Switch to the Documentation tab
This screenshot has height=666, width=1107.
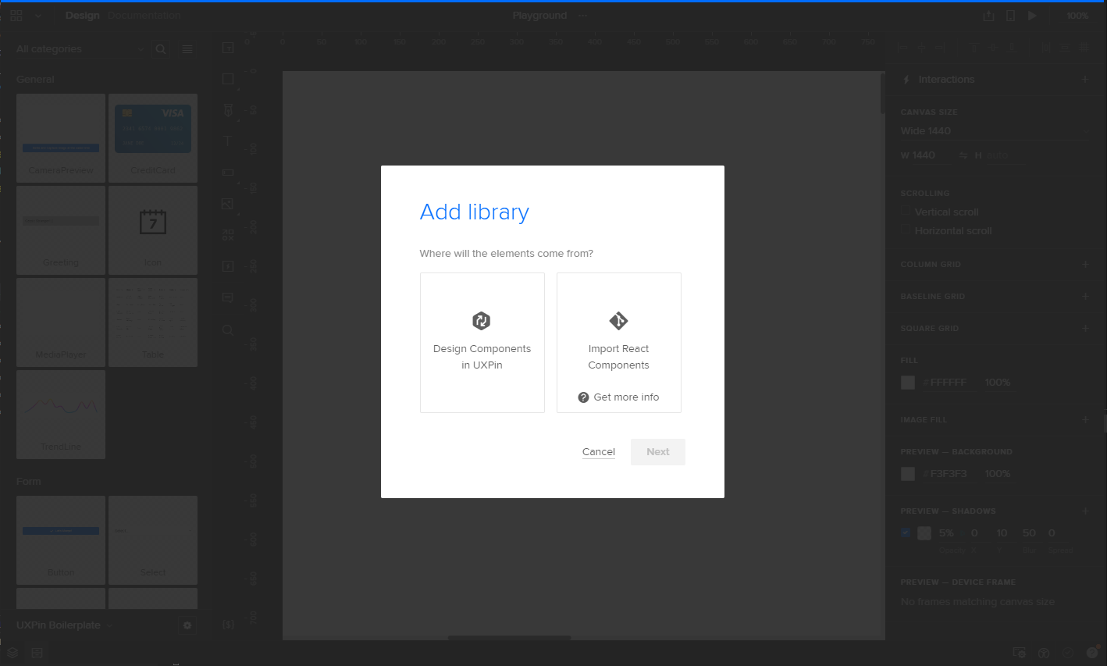point(144,16)
